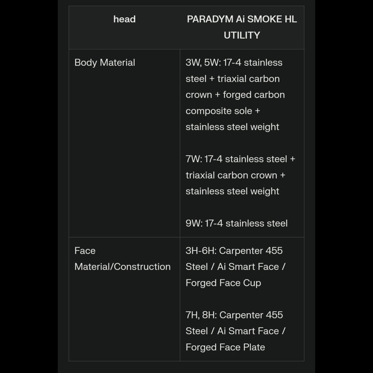Click the "steel + triaxial carbon" line
Screen dimensions: 373x373
point(233,79)
